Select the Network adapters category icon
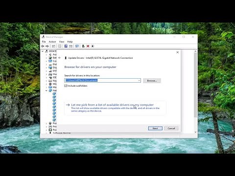This screenshot has width=235, height=176. (50, 90)
